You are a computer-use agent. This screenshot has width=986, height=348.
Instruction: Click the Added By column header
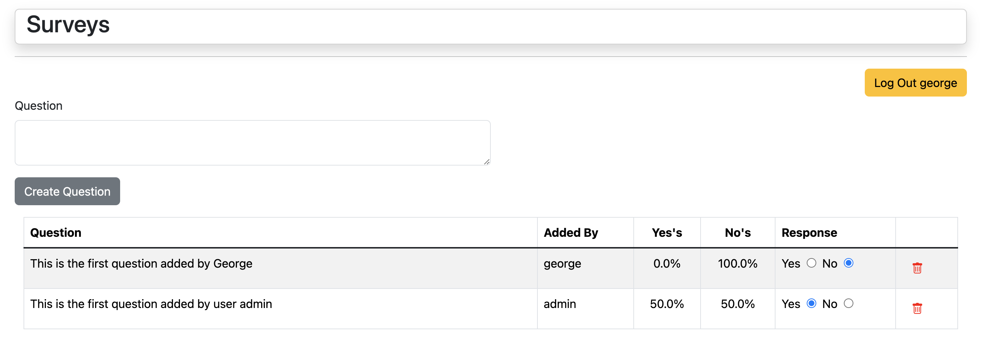[x=571, y=232]
